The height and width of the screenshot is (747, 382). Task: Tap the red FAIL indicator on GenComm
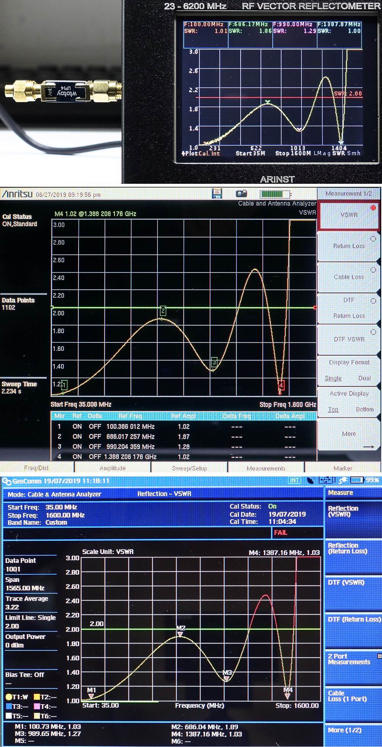click(x=280, y=532)
